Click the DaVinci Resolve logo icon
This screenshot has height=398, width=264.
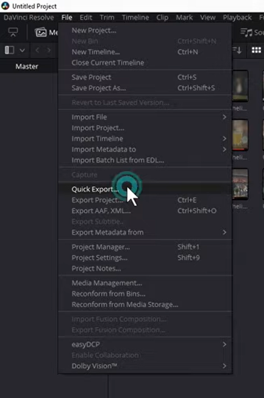coord(5,5)
